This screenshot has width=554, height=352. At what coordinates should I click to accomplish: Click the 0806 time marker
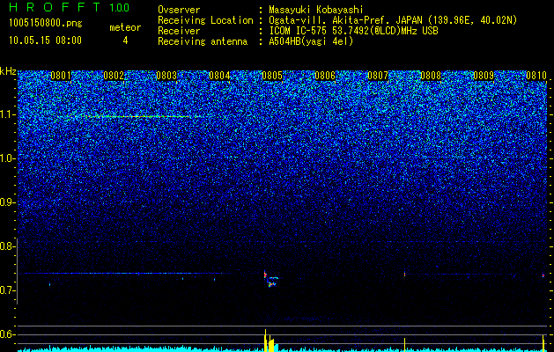point(325,76)
